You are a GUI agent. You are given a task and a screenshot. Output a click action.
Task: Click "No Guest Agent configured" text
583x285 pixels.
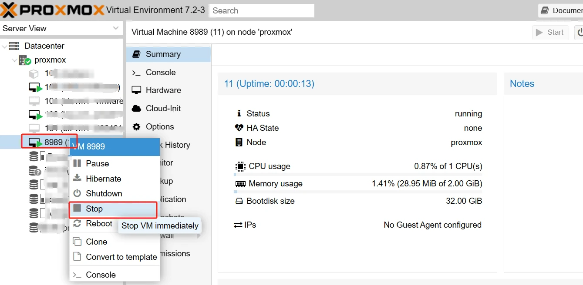(432, 225)
